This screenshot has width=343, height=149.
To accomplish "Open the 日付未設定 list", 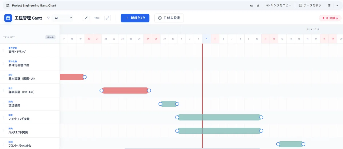I will pyautogui.click(x=169, y=18).
